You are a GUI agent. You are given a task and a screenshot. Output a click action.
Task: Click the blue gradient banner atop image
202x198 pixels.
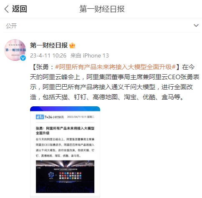(65, 109)
